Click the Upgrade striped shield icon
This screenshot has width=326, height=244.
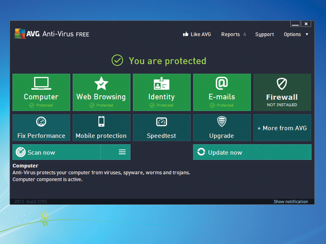[222, 121]
